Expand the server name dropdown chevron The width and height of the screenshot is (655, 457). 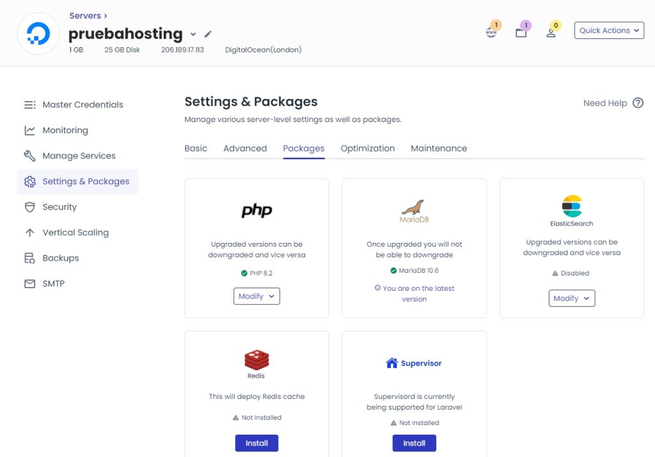(x=193, y=34)
